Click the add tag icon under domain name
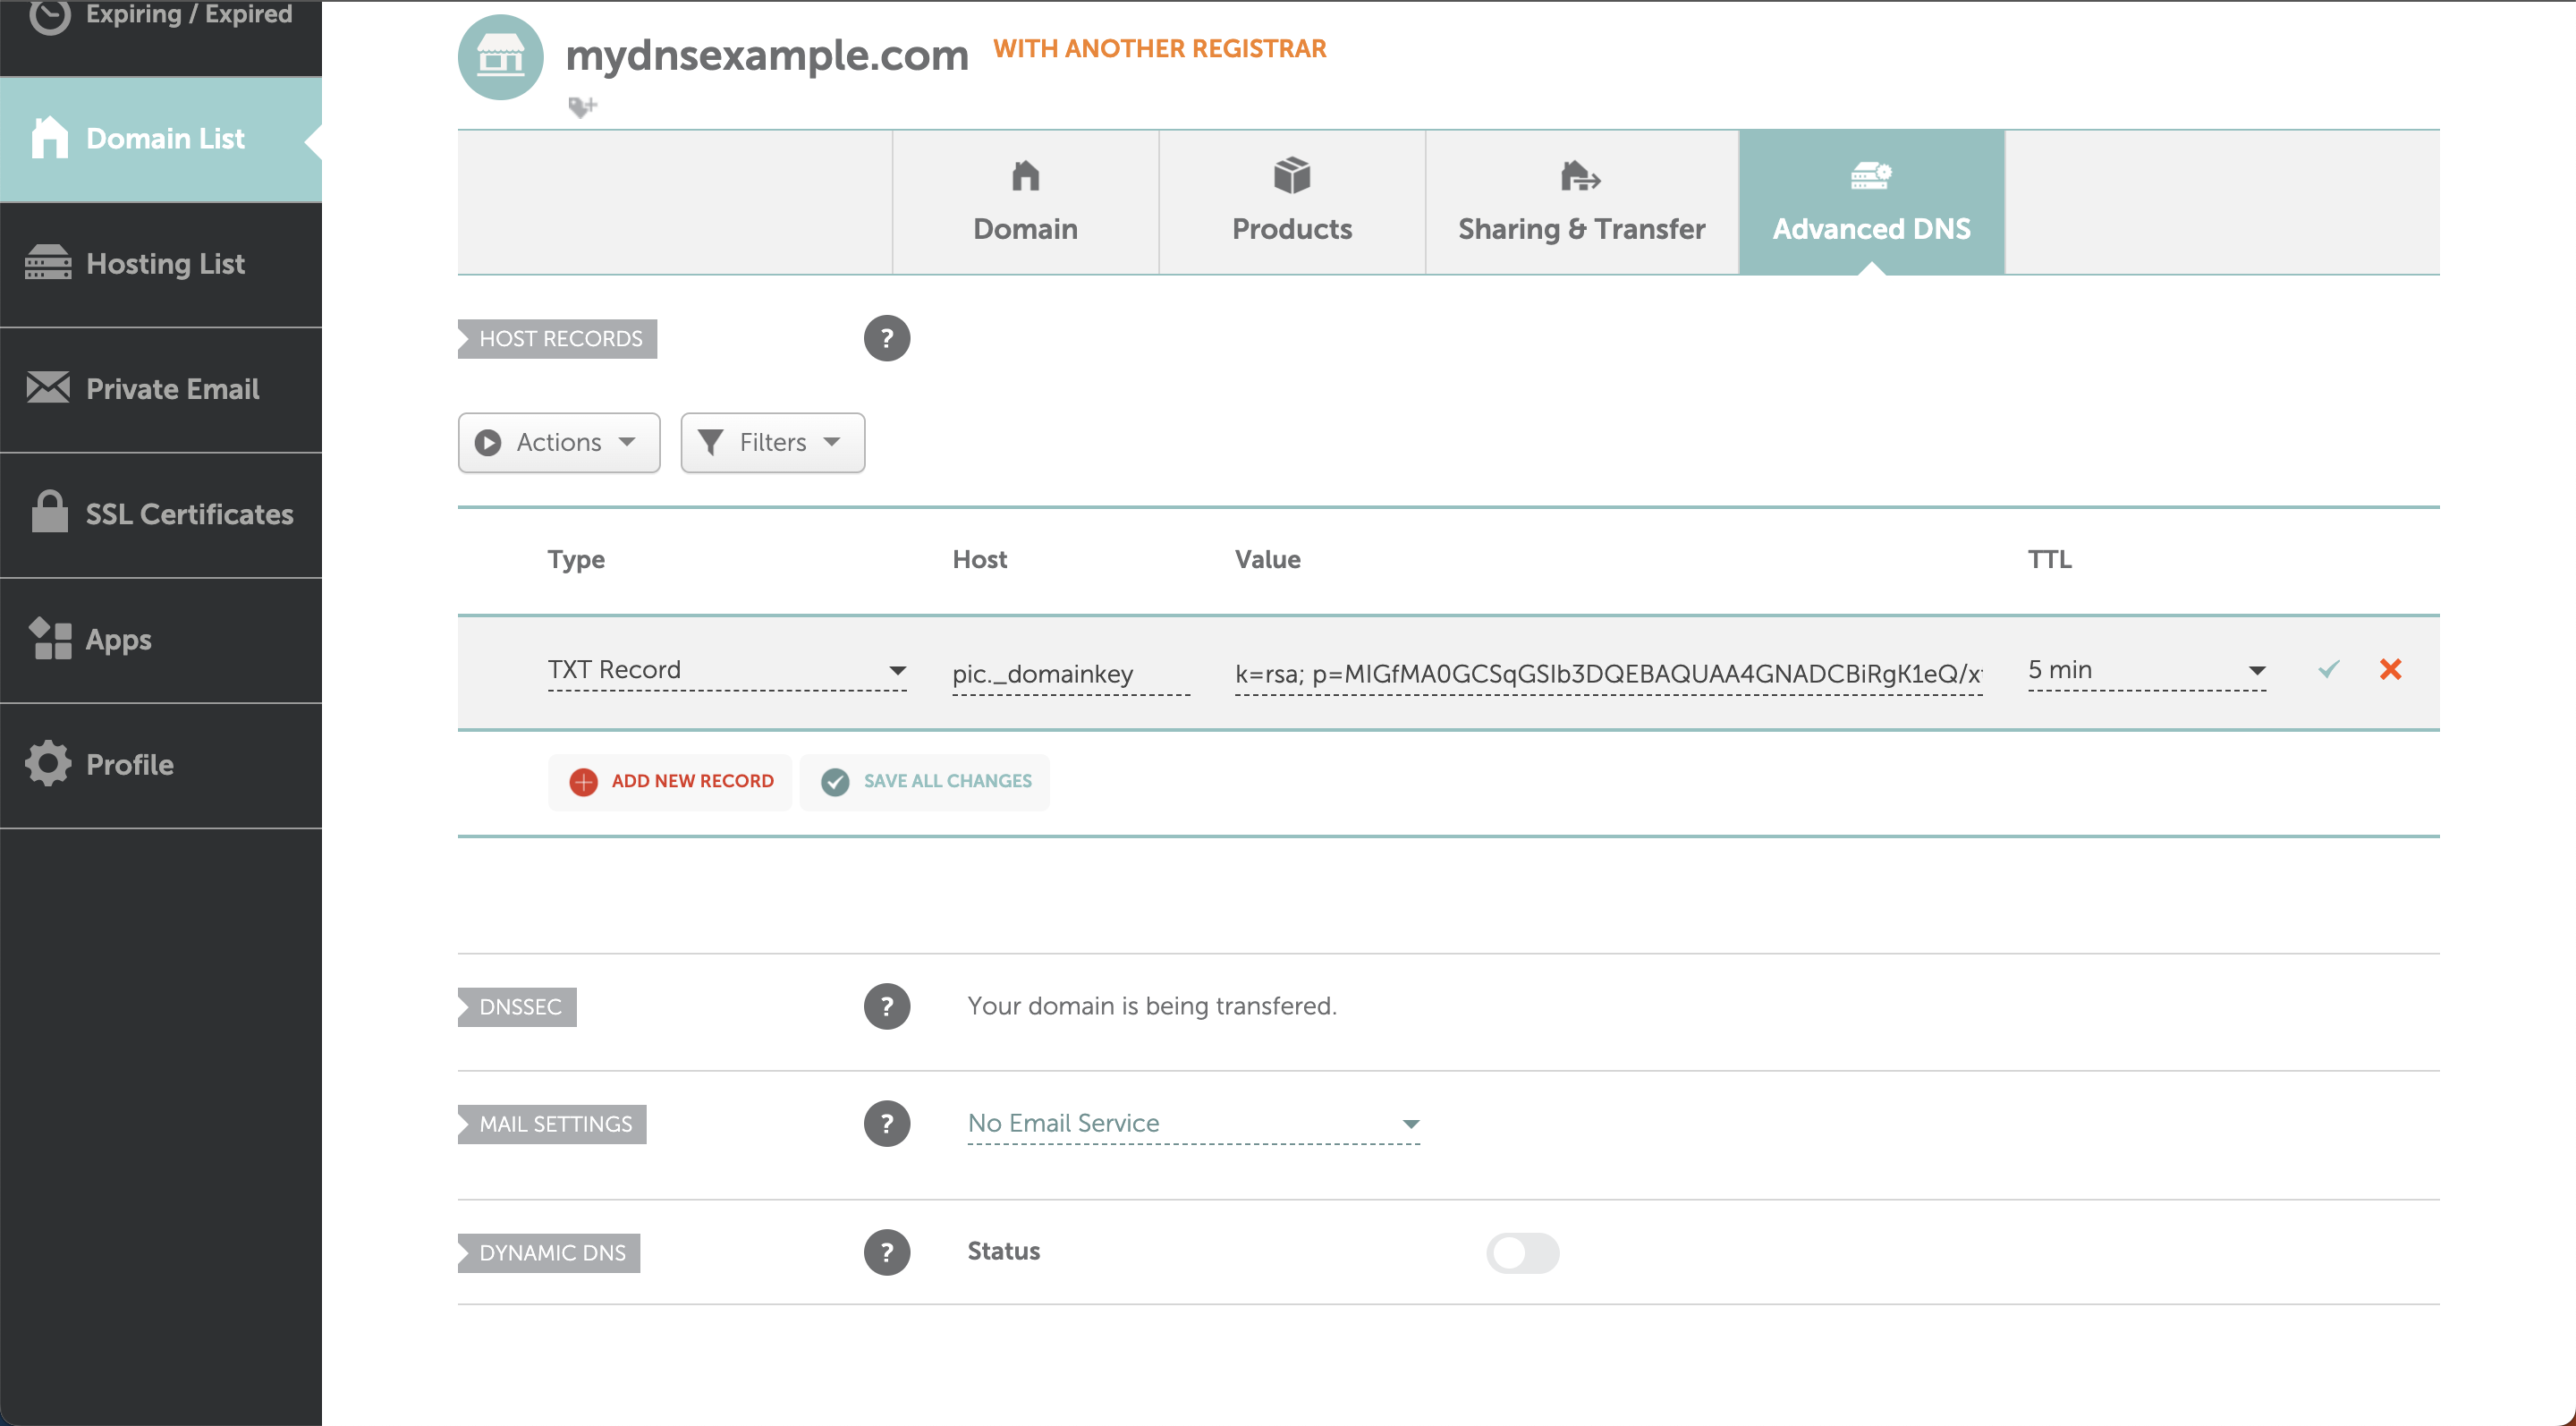The image size is (2576, 1426). click(x=582, y=106)
